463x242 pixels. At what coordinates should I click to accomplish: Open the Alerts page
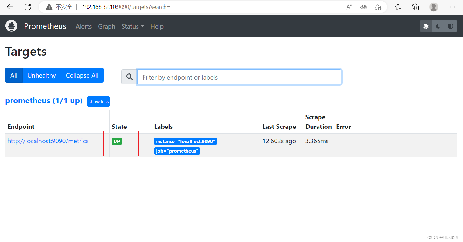click(x=84, y=26)
